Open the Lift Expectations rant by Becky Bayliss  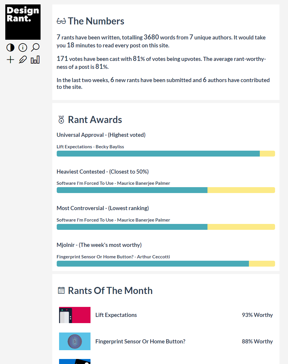click(90, 147)
